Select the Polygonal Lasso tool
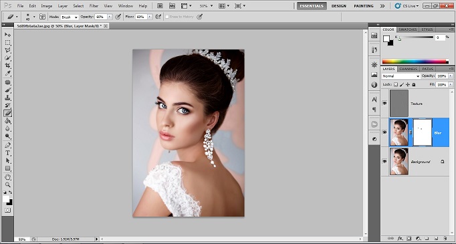456x244 pixels. (7, 50)
